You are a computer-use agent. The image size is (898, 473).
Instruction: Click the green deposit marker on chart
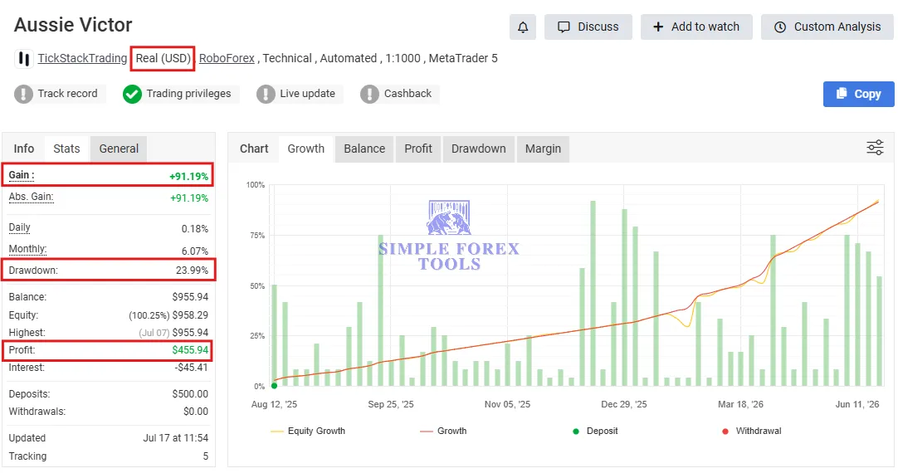click(x=275, y=385)
